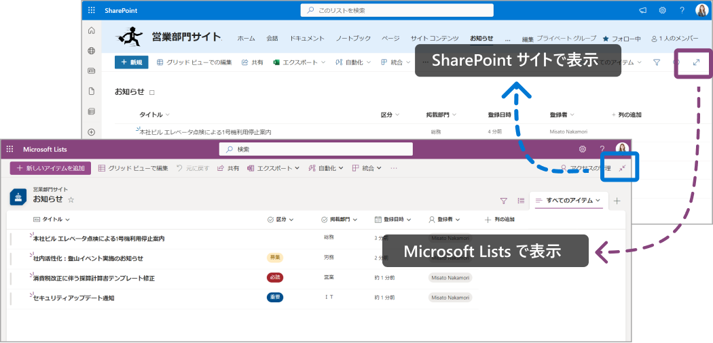Click グリッド ビューでの編集 in SharePoint
Viewport: 713px width, 343px height.
pos(194,62)
